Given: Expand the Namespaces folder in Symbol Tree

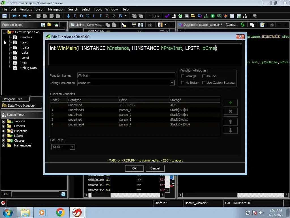Looking at the screenshot, I should 3,145.
